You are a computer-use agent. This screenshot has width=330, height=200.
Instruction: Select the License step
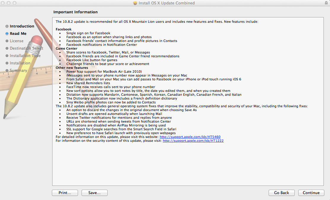16,41
